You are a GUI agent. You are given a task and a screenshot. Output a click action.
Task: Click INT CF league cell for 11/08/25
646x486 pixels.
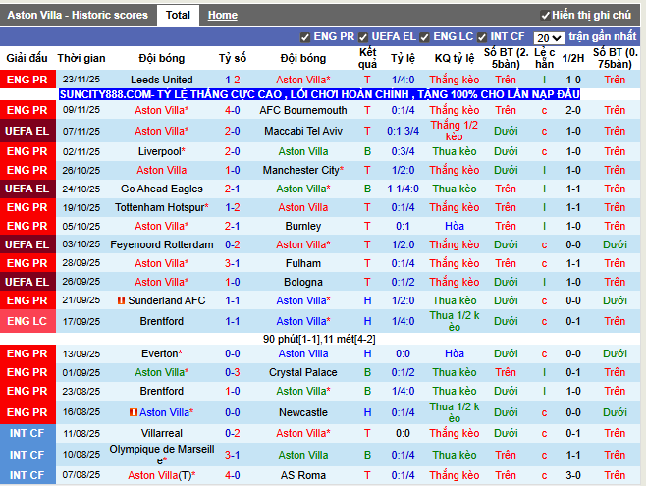pyautogui.click(x=27, y=433)
